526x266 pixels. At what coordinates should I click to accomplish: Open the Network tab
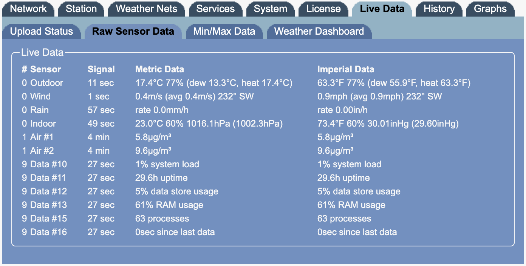[28, 9]
